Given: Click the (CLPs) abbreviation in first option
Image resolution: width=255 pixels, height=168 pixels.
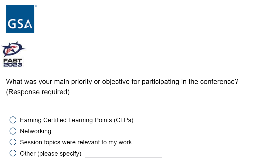Looking at the screenshot, I should pyautogui.click(x=123, y=120).
